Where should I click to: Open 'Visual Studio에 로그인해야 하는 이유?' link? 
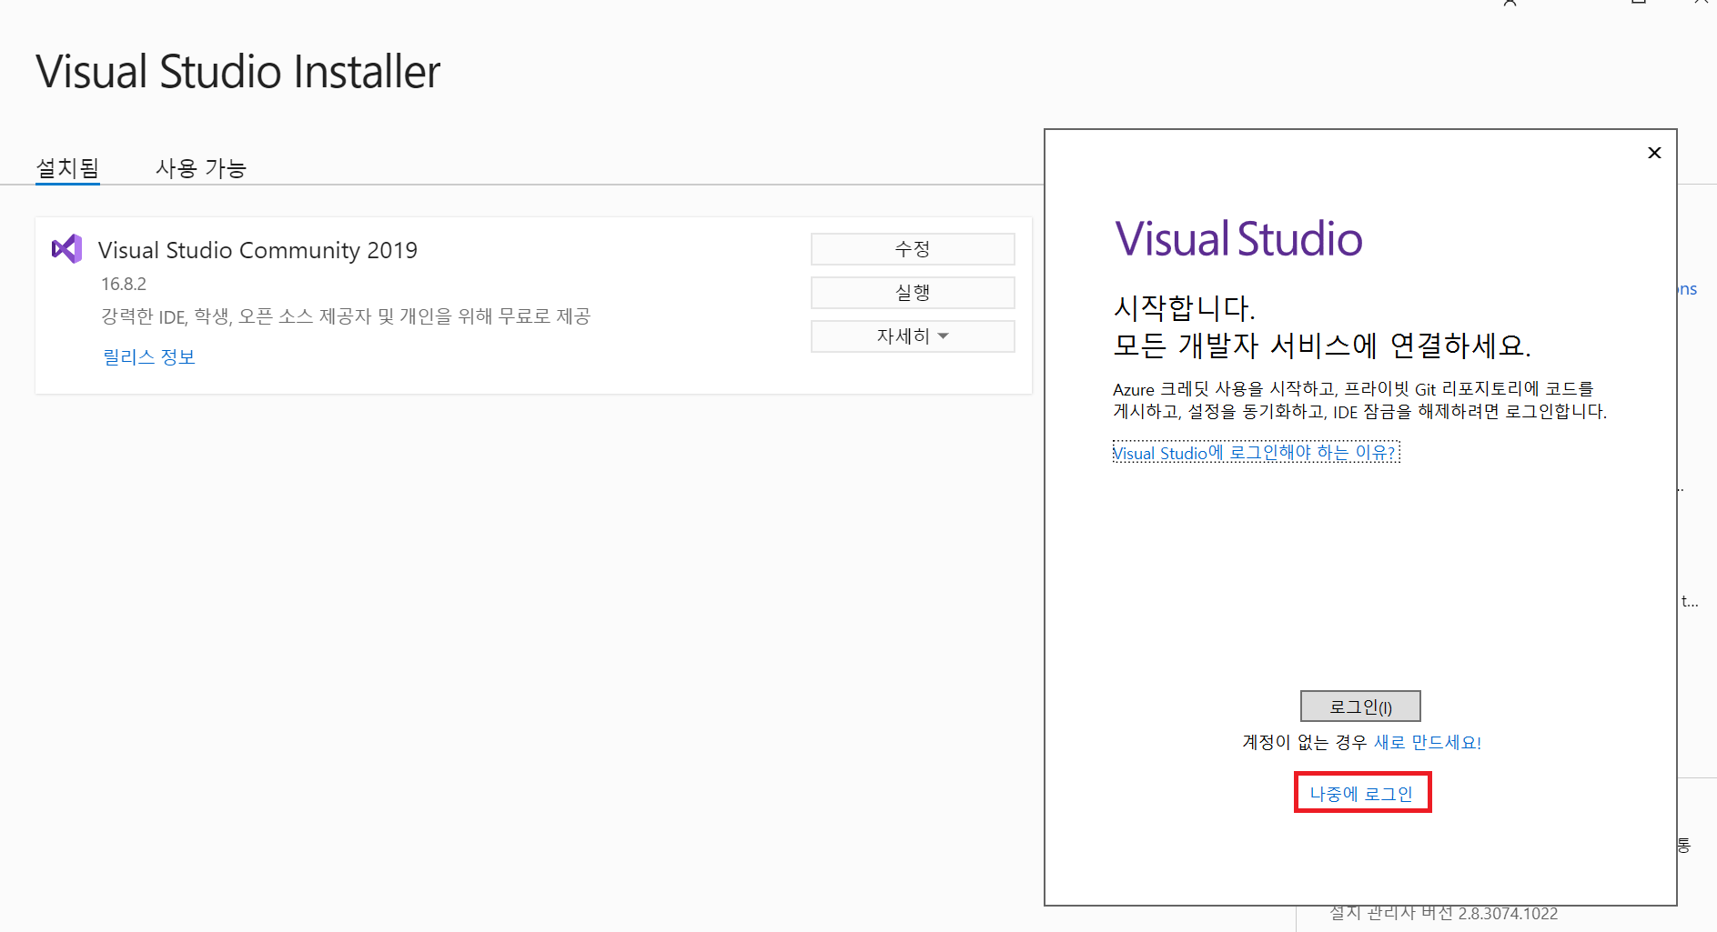(x=1255, y=453)
